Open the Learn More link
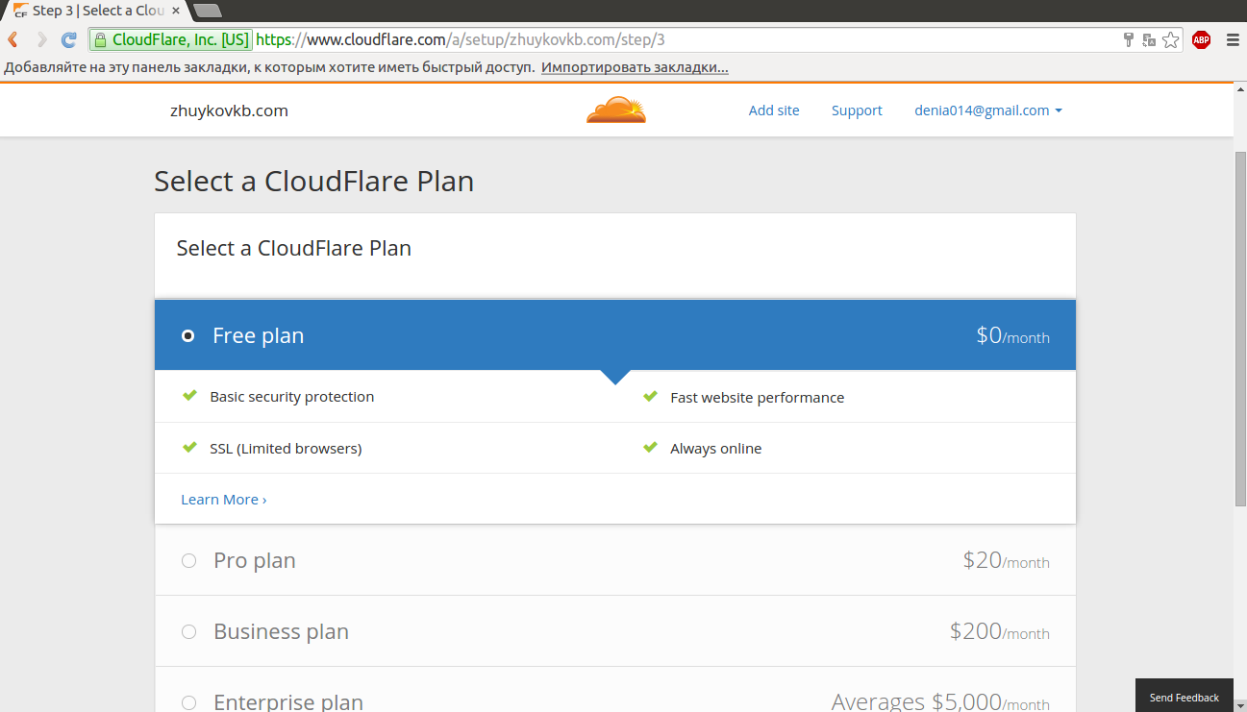Screen dimensions: 1247x712 (x=223, y=500)
